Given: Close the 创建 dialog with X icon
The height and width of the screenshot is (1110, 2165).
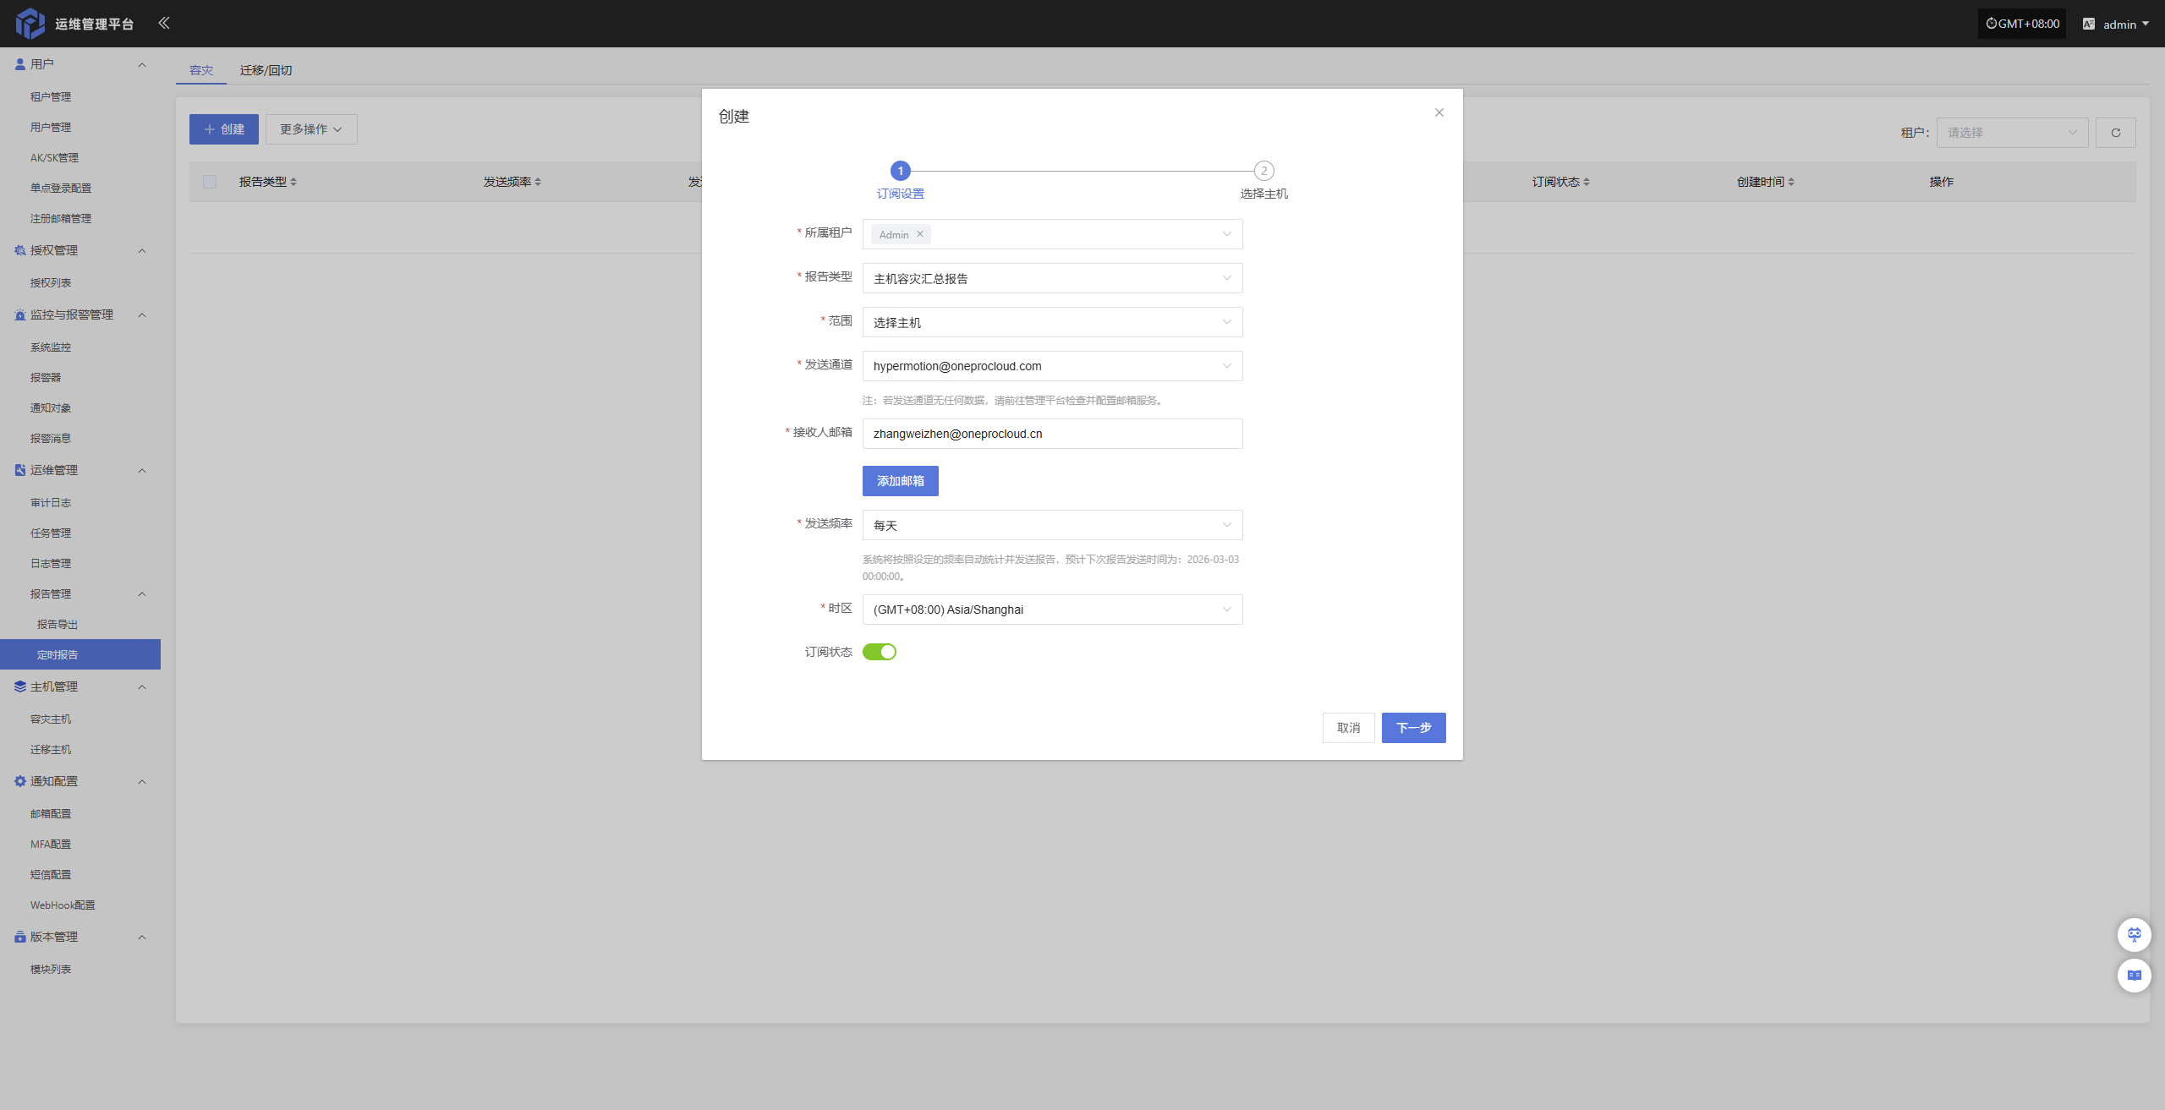Looking at the screenshot, I should pyautogui.click(x=1439, y=112).
